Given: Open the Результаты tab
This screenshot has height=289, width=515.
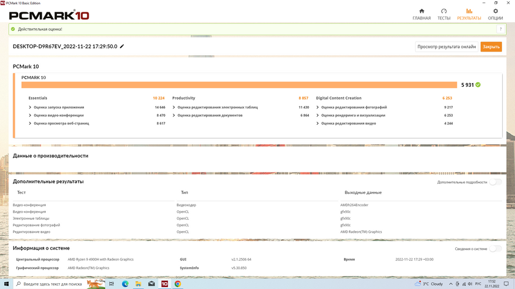Looking at the screenshot, I should (x=469, y=15).
